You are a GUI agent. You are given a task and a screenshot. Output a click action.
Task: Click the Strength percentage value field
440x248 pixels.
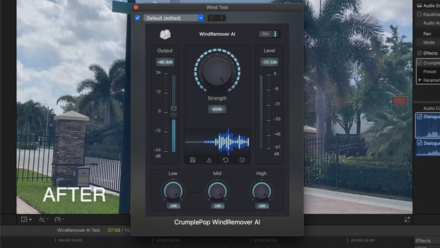point(217,109)
